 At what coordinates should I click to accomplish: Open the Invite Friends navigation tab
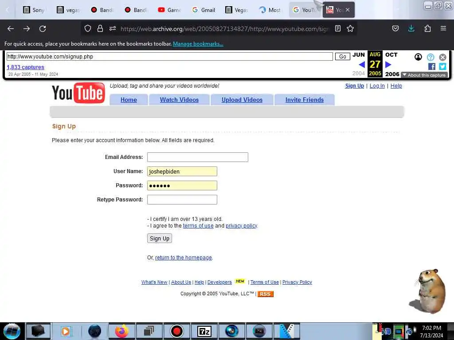point(305,100)
